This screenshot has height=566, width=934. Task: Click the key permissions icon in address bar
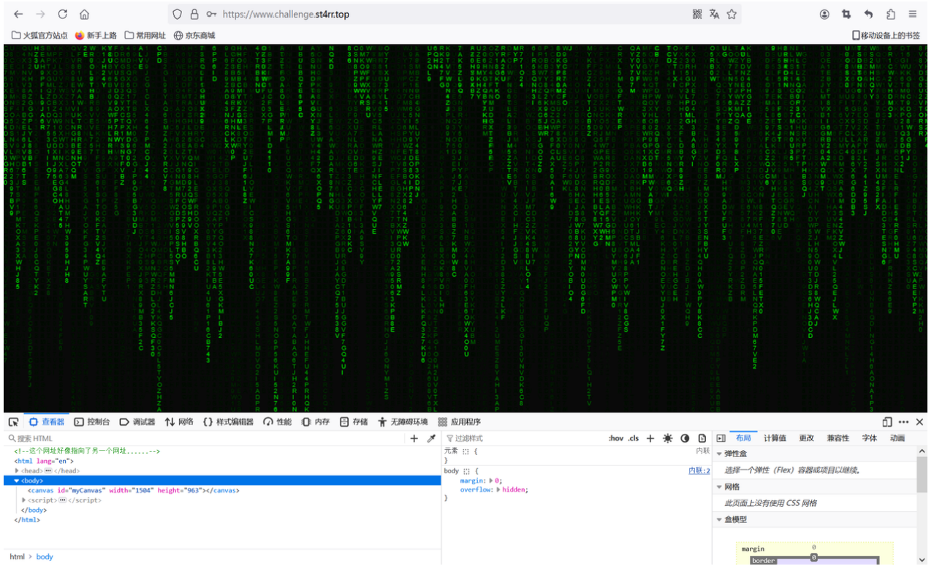(211, 14)
